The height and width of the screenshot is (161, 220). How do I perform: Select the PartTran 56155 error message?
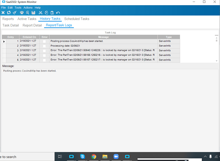click(x=103, y=55)
